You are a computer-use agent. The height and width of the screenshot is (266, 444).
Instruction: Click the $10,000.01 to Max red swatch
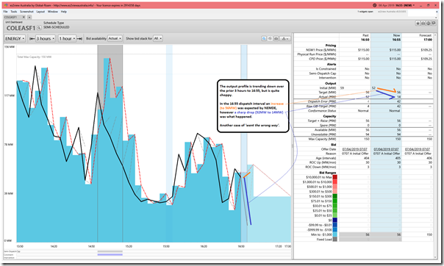click(x=335, y=177)
